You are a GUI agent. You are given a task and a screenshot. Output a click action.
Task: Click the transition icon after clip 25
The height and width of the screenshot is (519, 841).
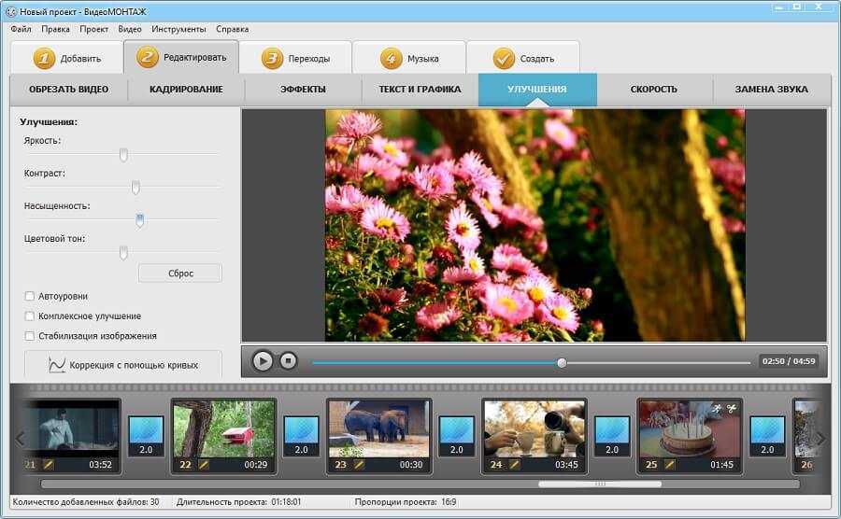click(766, 435)
